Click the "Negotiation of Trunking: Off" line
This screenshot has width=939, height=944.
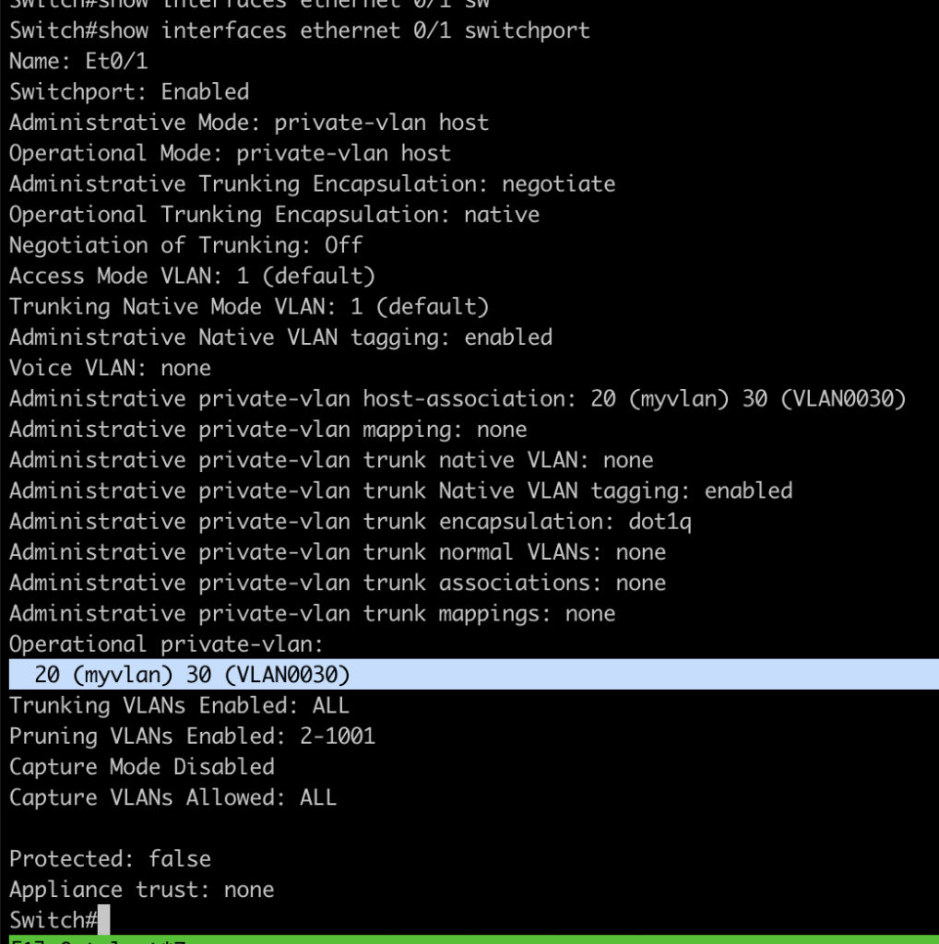coord(186,245)
